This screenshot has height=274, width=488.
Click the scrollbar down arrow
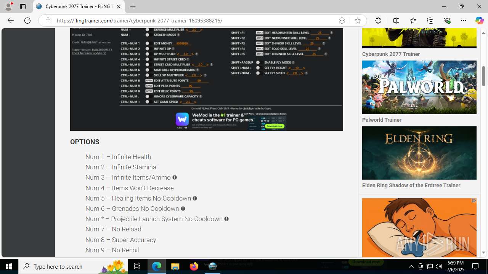(x=483, y=253)
